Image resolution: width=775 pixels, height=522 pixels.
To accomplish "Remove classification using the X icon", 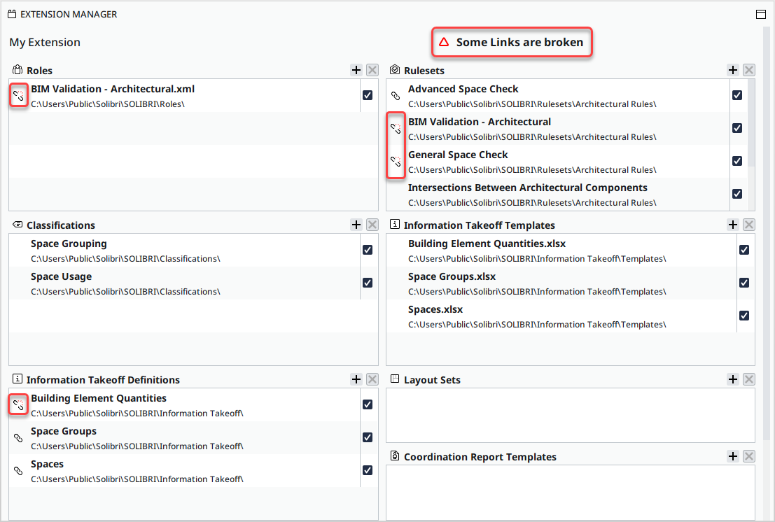I will 372,225.
